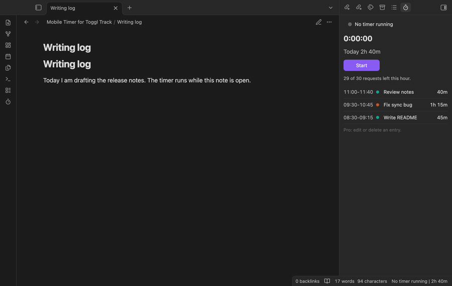The image size is (452, 286).
Task: Click the 17 words count in status bar
Action: click(x=345, y=281)
